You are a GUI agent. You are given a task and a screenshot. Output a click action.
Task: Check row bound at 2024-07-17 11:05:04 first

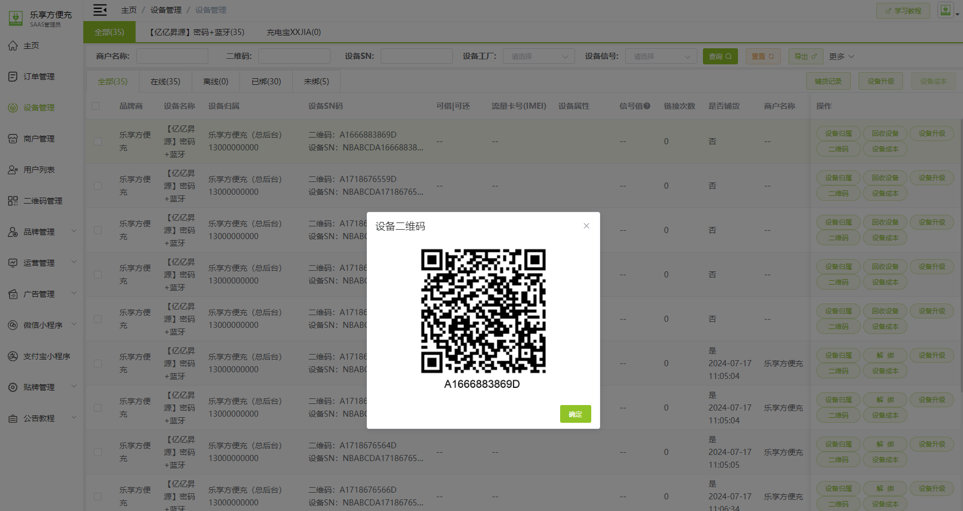(x=98, y=363)
